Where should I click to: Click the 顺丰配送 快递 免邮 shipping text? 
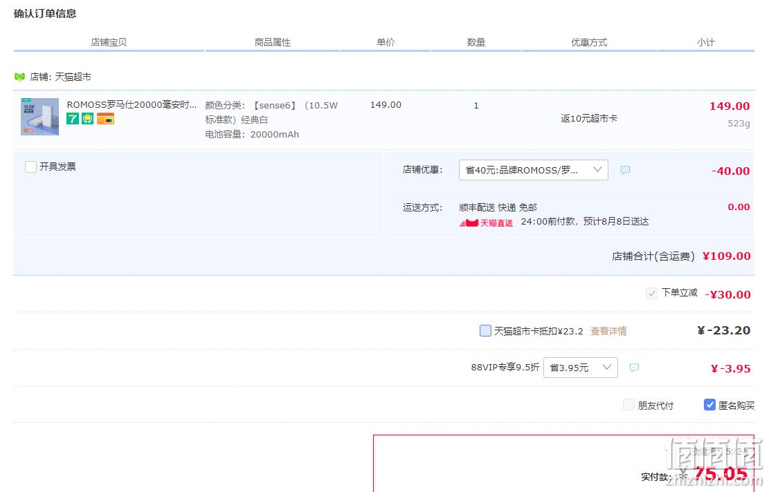click(498, 207)
